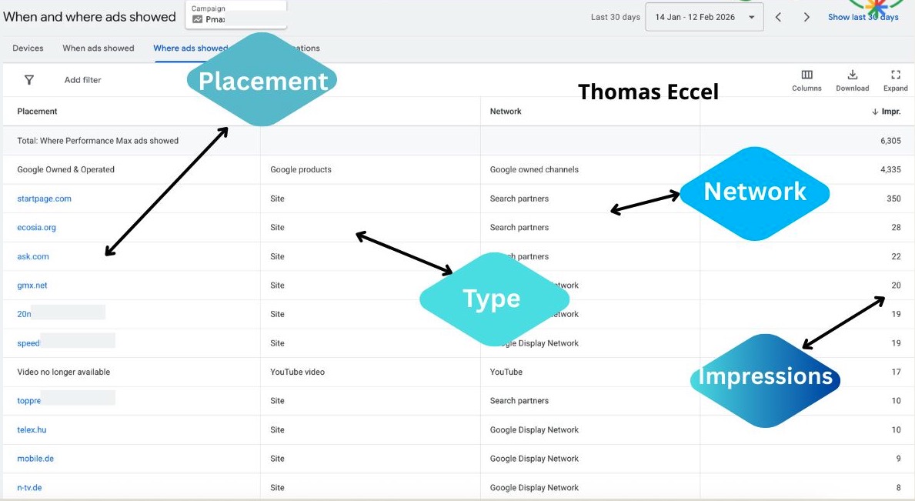Open the ecosia.org placement link
Screen dimensions: 915x501
click(36, 228)
